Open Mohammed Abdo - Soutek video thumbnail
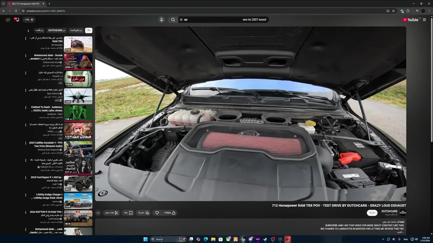The image size is (433, 243). (78, 61)
